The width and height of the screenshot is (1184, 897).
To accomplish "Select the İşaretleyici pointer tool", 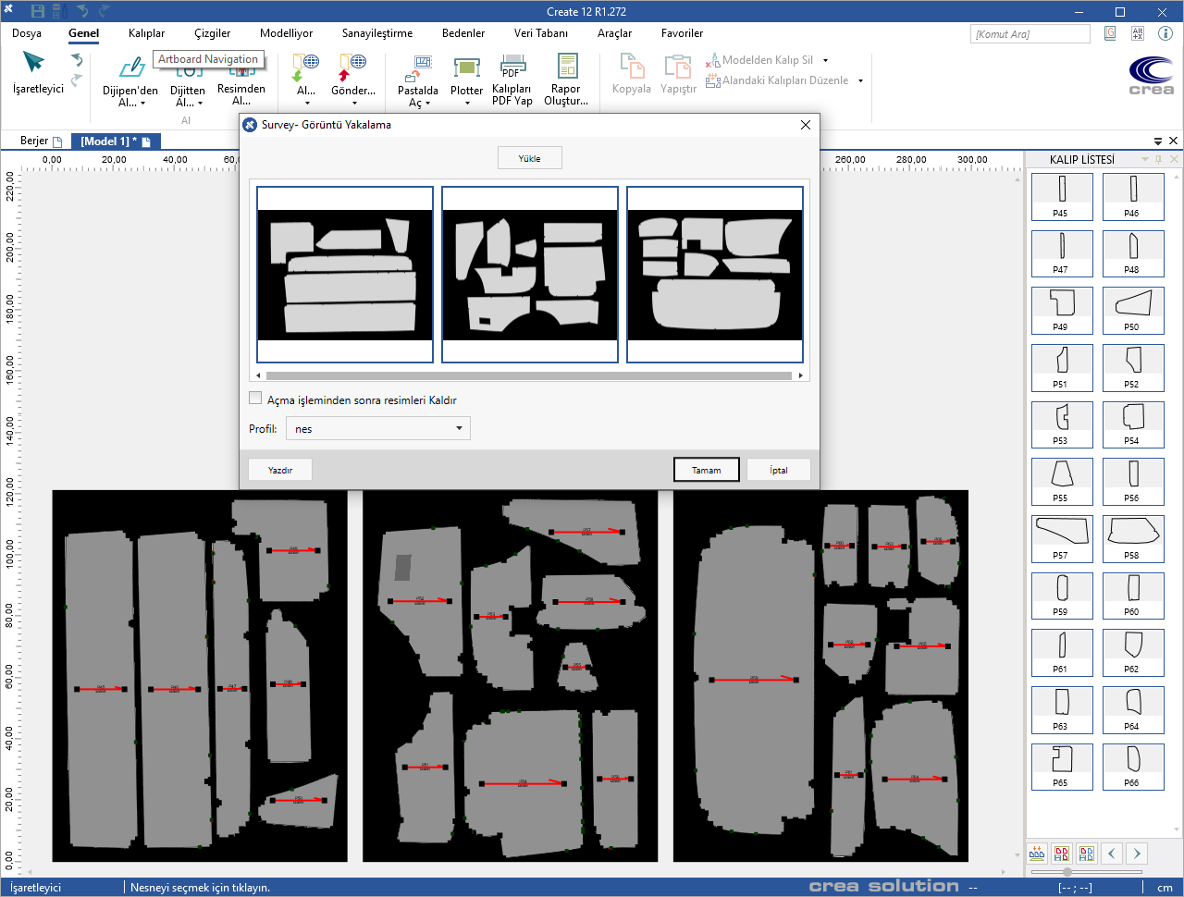I will tap(34, 65).
